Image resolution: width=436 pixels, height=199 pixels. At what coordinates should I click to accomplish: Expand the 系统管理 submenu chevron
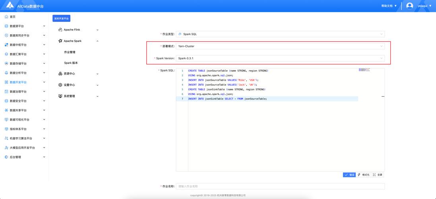(97, 96)
